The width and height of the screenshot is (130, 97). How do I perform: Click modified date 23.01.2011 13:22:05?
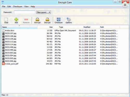point(87,64)
